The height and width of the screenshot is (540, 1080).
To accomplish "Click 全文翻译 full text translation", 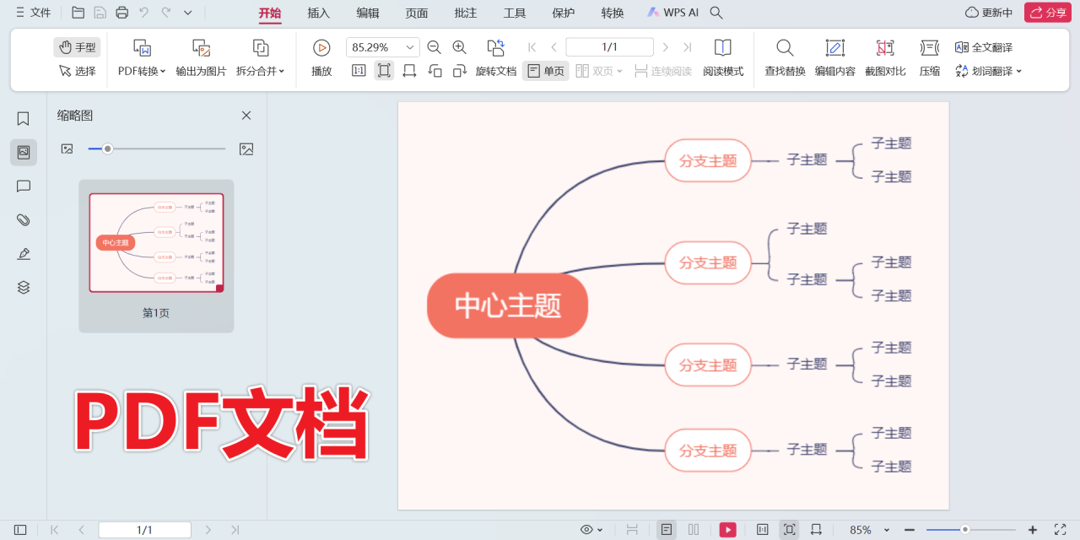I will coord(984,47).
